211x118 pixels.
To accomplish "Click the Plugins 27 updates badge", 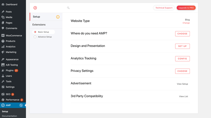I will tap(16, 71).
